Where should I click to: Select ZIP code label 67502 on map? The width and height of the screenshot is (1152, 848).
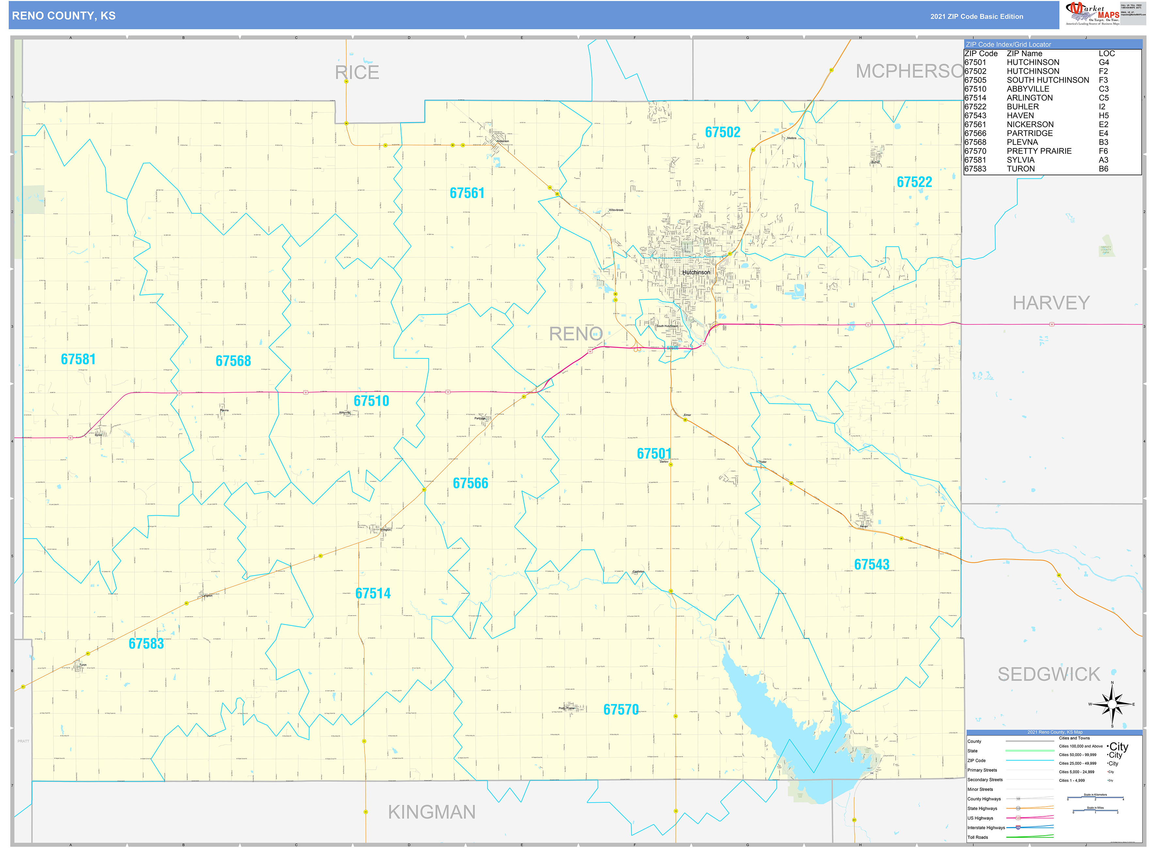pos(722,132)
